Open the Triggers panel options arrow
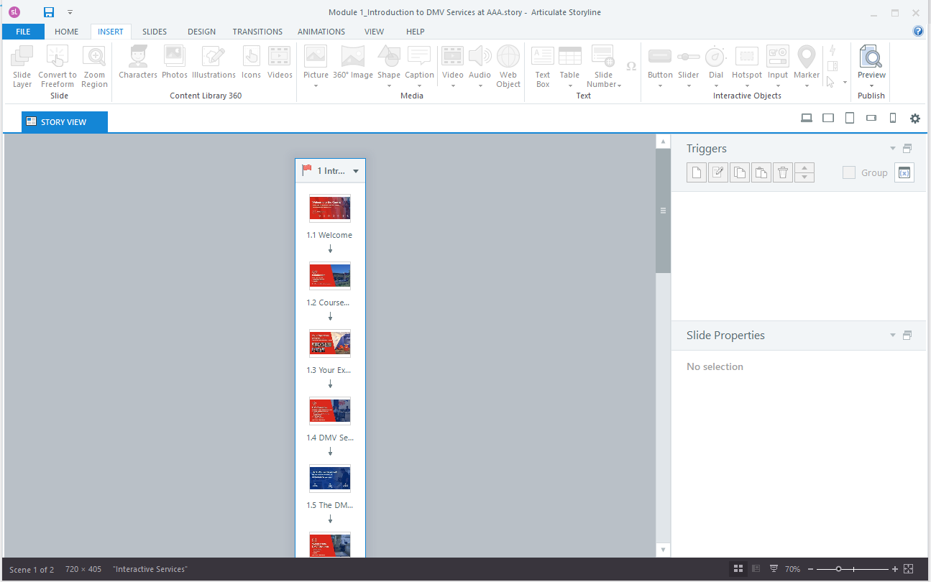This screenshot has height=582, width=931. (x=893, y=149)
